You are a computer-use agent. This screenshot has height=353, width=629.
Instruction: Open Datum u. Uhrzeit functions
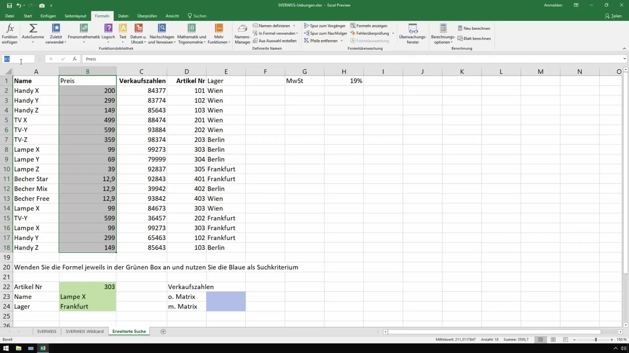coord(138,33)
